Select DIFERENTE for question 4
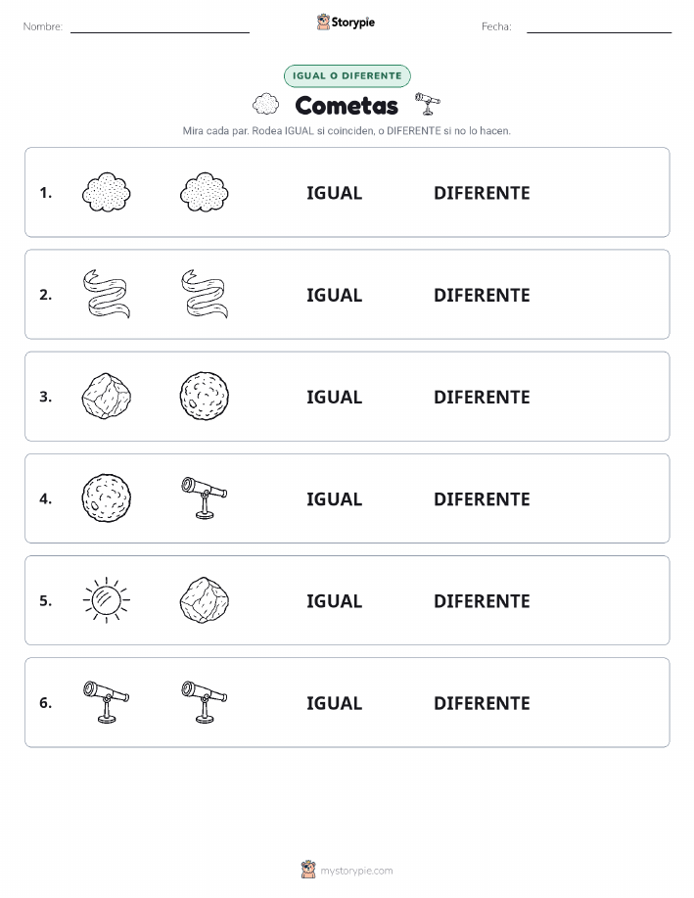 482,498
